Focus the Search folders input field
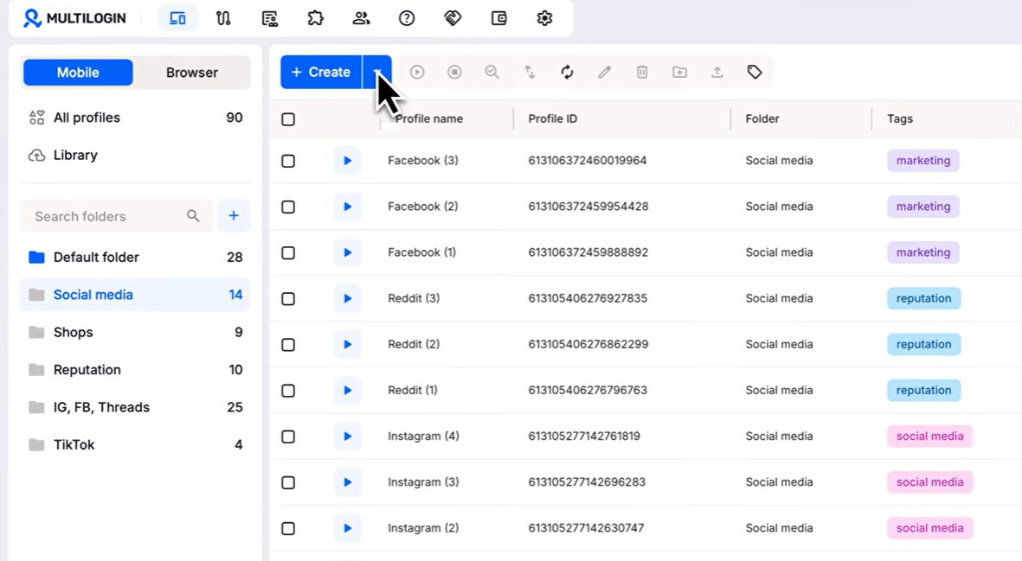1022x561 pixels. [116, 216]
